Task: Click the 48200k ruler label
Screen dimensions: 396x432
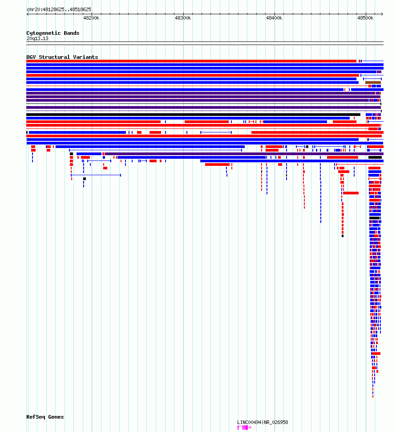Action: (91, 18)
